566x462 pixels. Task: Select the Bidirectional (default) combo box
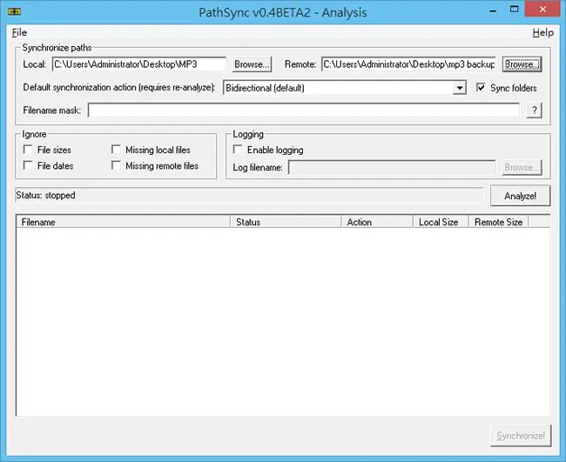coord(344,88)
